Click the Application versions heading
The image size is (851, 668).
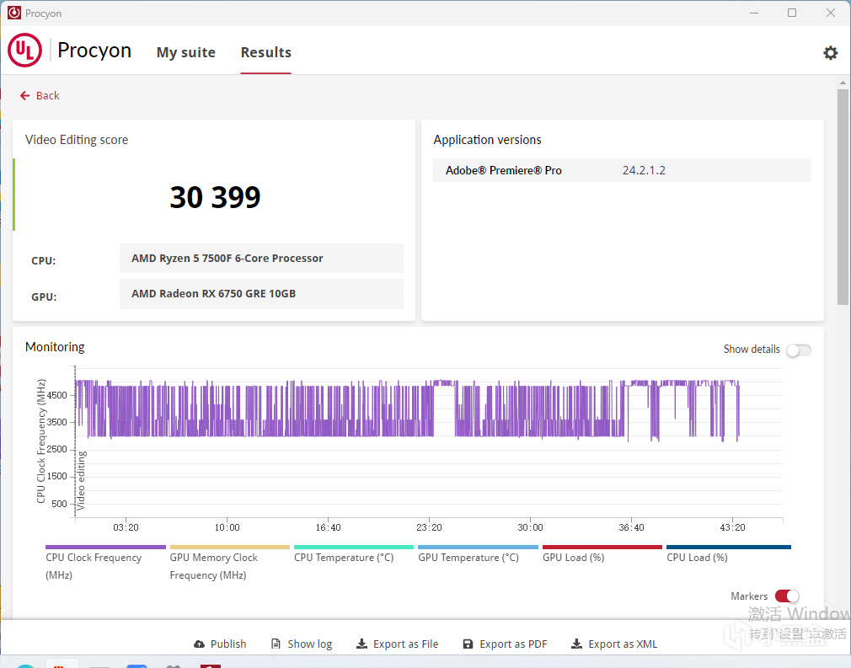tap(487, 140)
